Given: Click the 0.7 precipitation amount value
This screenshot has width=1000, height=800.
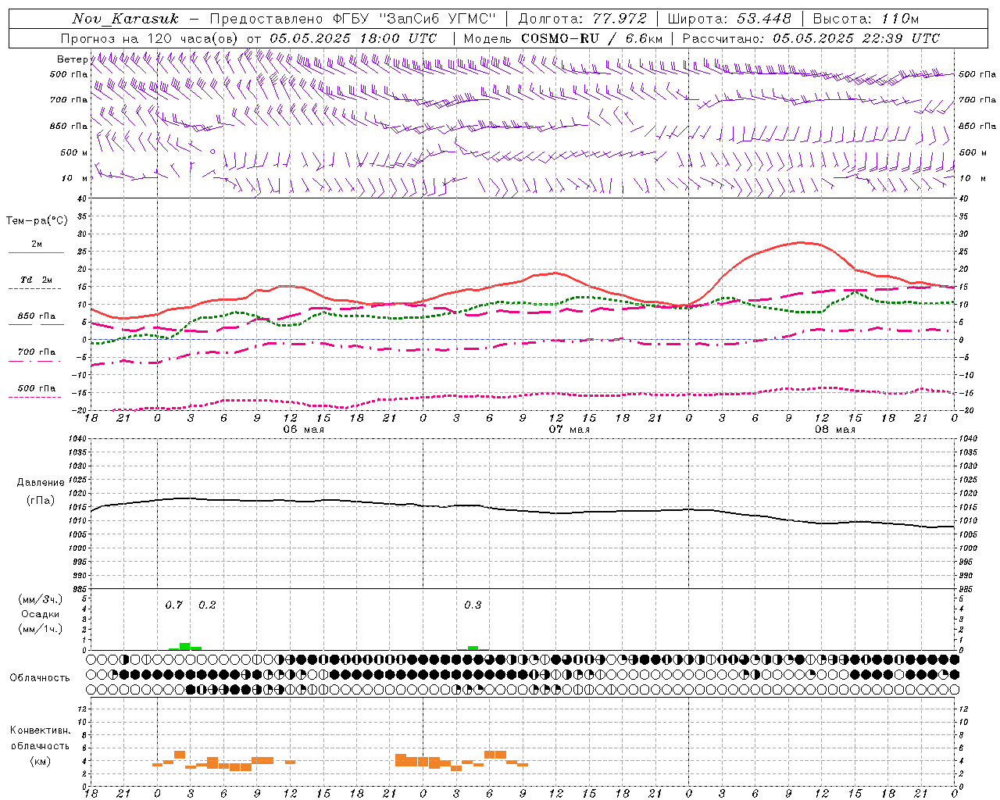Looking at the screenshot, I should pyautogui.click(x=173, y=605).
